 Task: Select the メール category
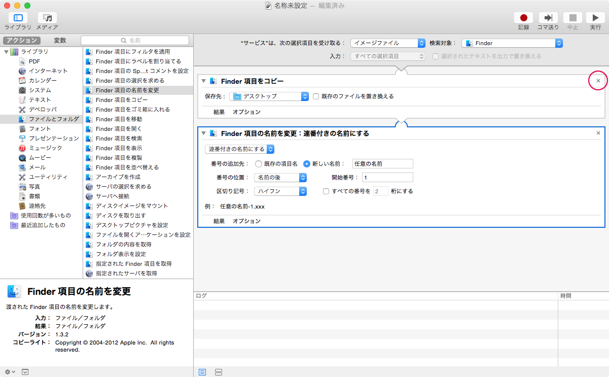click(x=37, y=167)
